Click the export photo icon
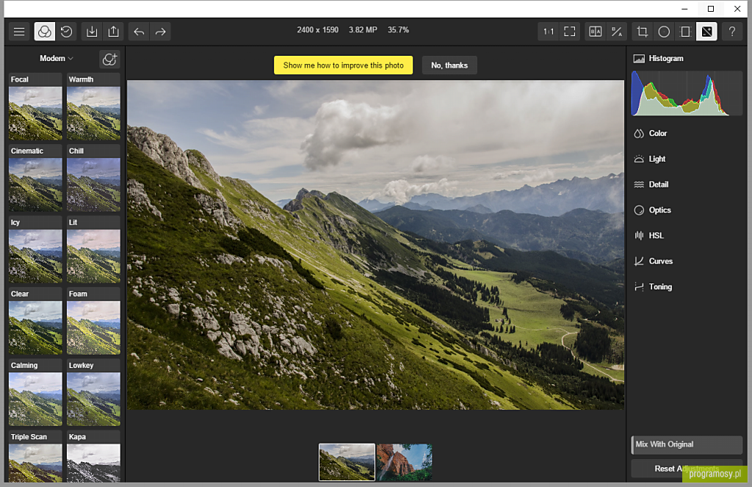 (x=114, y=32)
